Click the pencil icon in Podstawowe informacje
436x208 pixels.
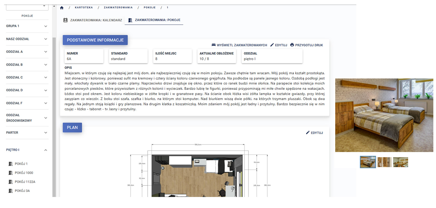coord(272,45)
